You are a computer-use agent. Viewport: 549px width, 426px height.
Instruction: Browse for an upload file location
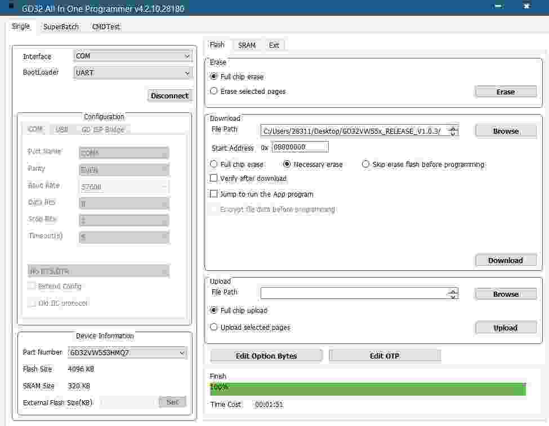click(506, 294)
